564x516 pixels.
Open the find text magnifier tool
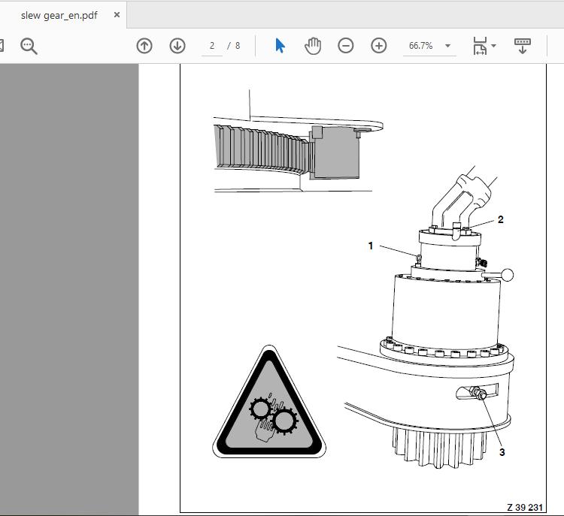(x=29, y=46)
